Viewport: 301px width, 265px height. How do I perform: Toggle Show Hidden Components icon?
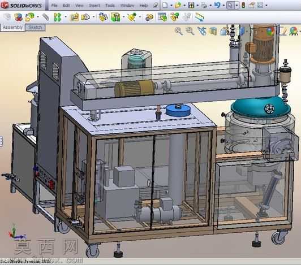pos(104,17)
